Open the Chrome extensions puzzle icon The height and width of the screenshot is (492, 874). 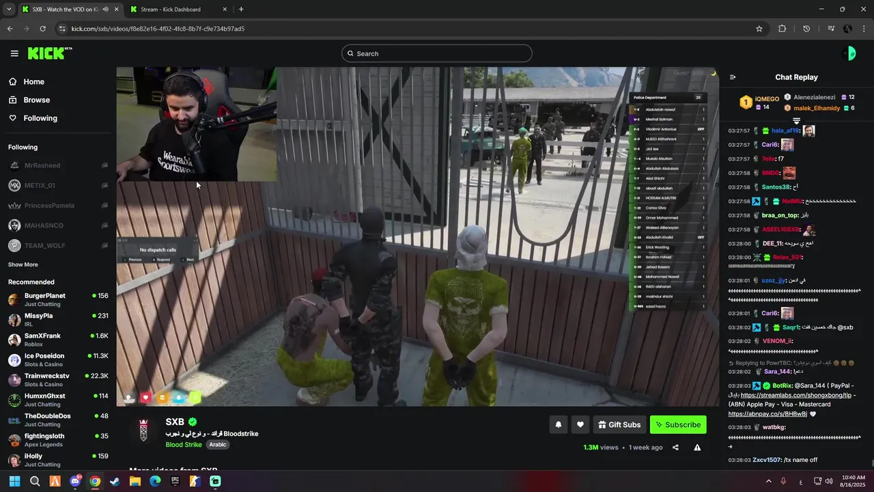(x=783, y=29)
